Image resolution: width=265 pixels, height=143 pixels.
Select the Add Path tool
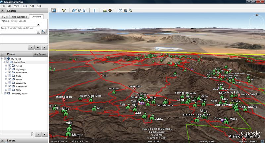(79, 10)
